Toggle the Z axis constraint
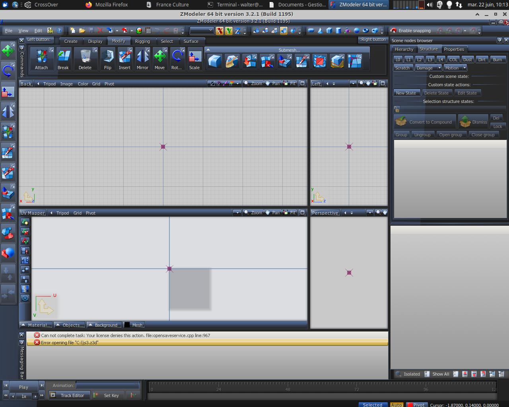Screen dimensions: 509x407 click(238, 31)
